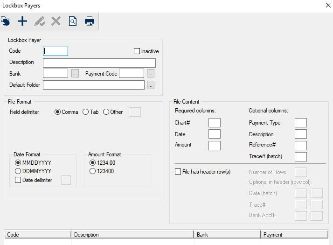Choose DDMMYYYY date format
This screenshot has width=333, height=245.
click(x=18, y=171)
